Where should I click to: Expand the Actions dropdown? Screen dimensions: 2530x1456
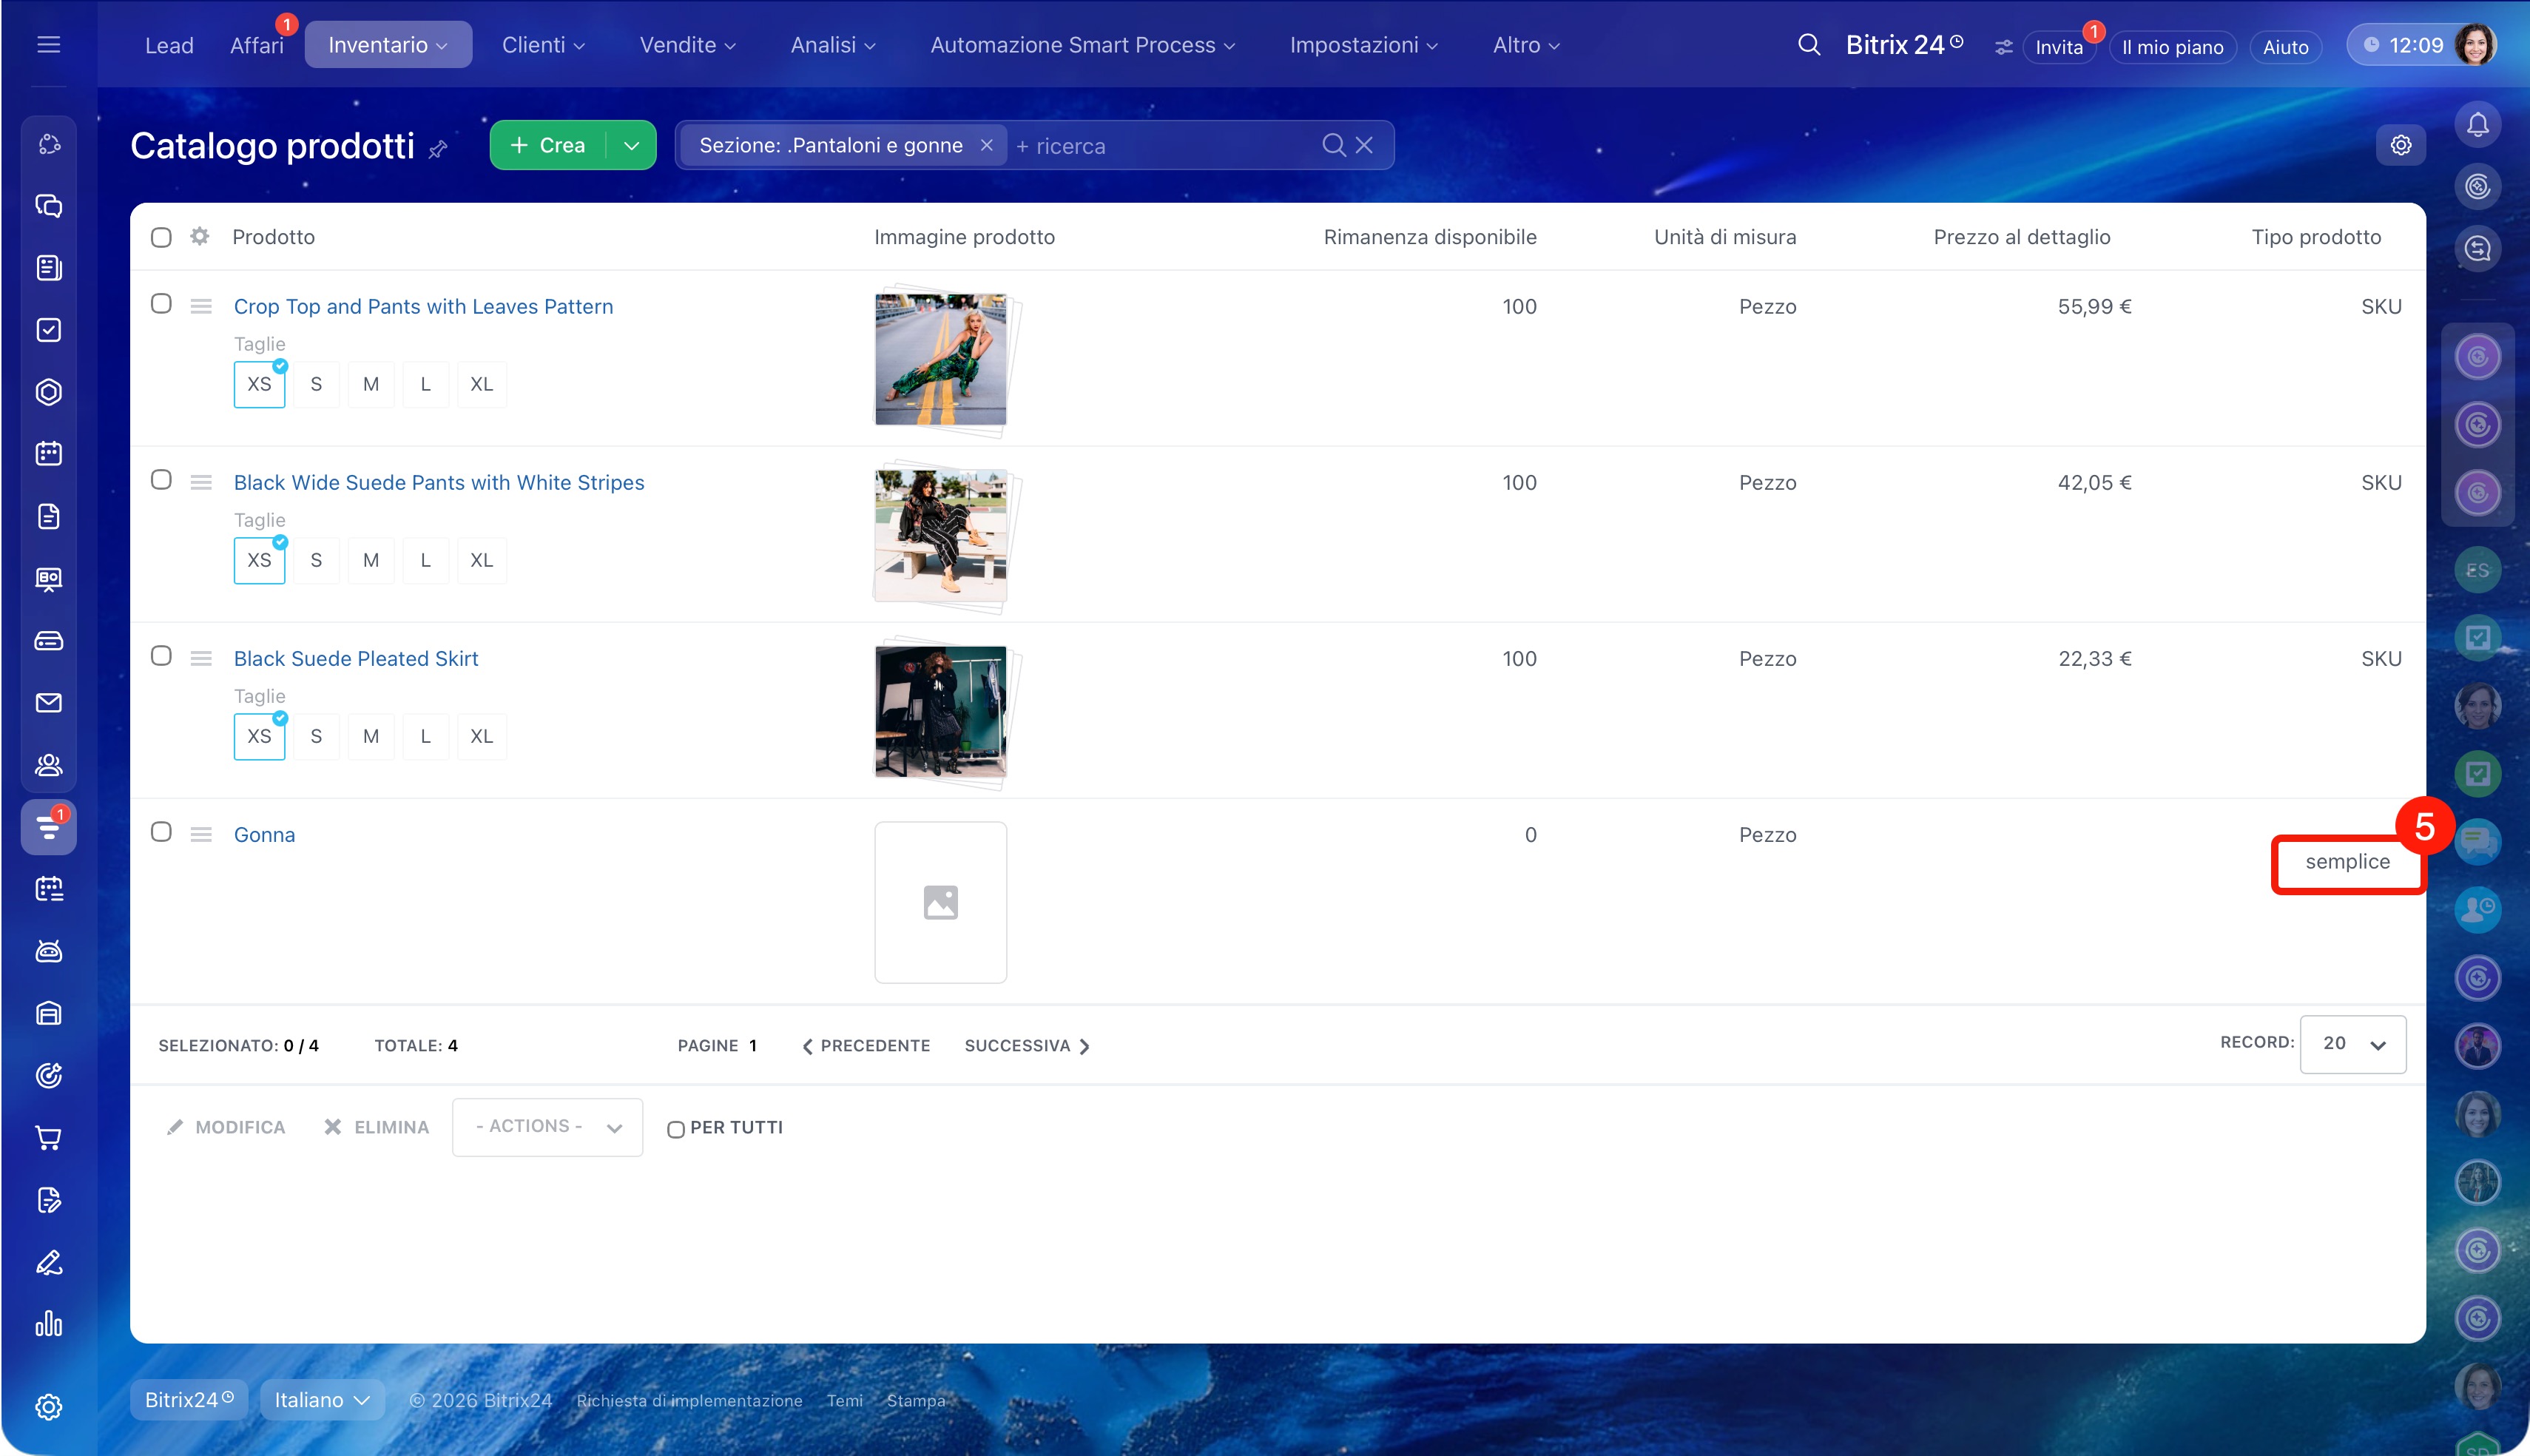(x=547, y=1127)
